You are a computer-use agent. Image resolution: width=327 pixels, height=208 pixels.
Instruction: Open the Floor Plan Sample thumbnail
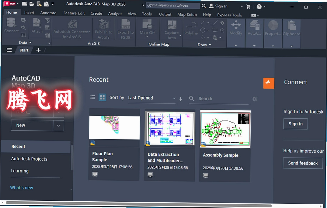pos(114,127)
